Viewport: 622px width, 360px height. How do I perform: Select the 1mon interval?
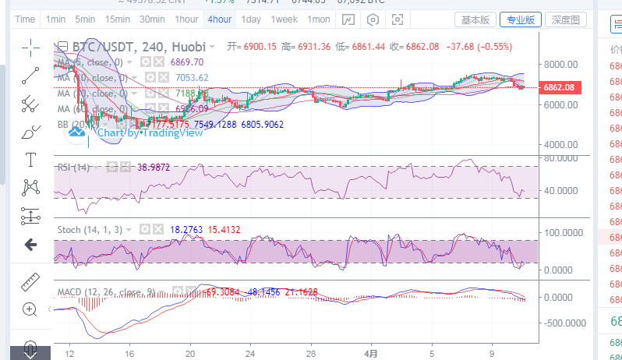pos(319,19)
